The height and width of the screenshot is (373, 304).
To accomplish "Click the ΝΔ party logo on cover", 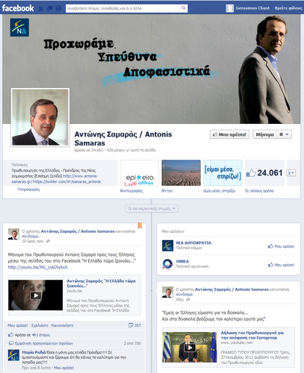I will [19, 28].
